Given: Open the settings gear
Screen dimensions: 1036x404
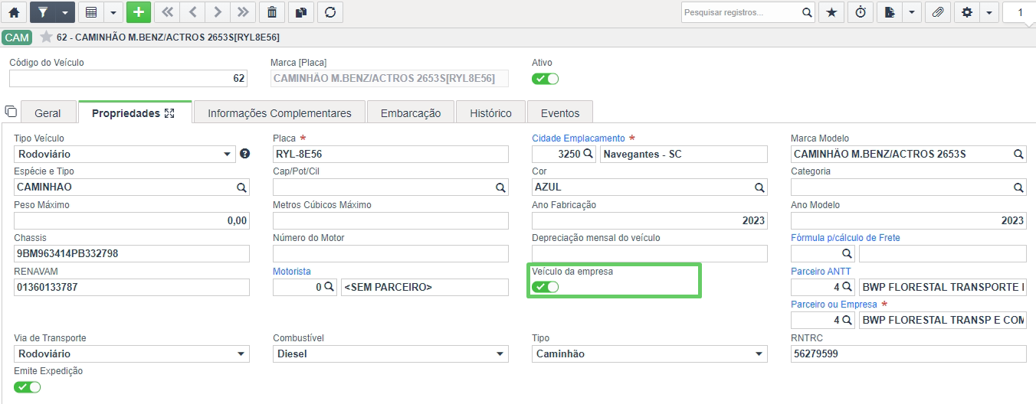Looking at the screenshot, I should pos(966,12).
